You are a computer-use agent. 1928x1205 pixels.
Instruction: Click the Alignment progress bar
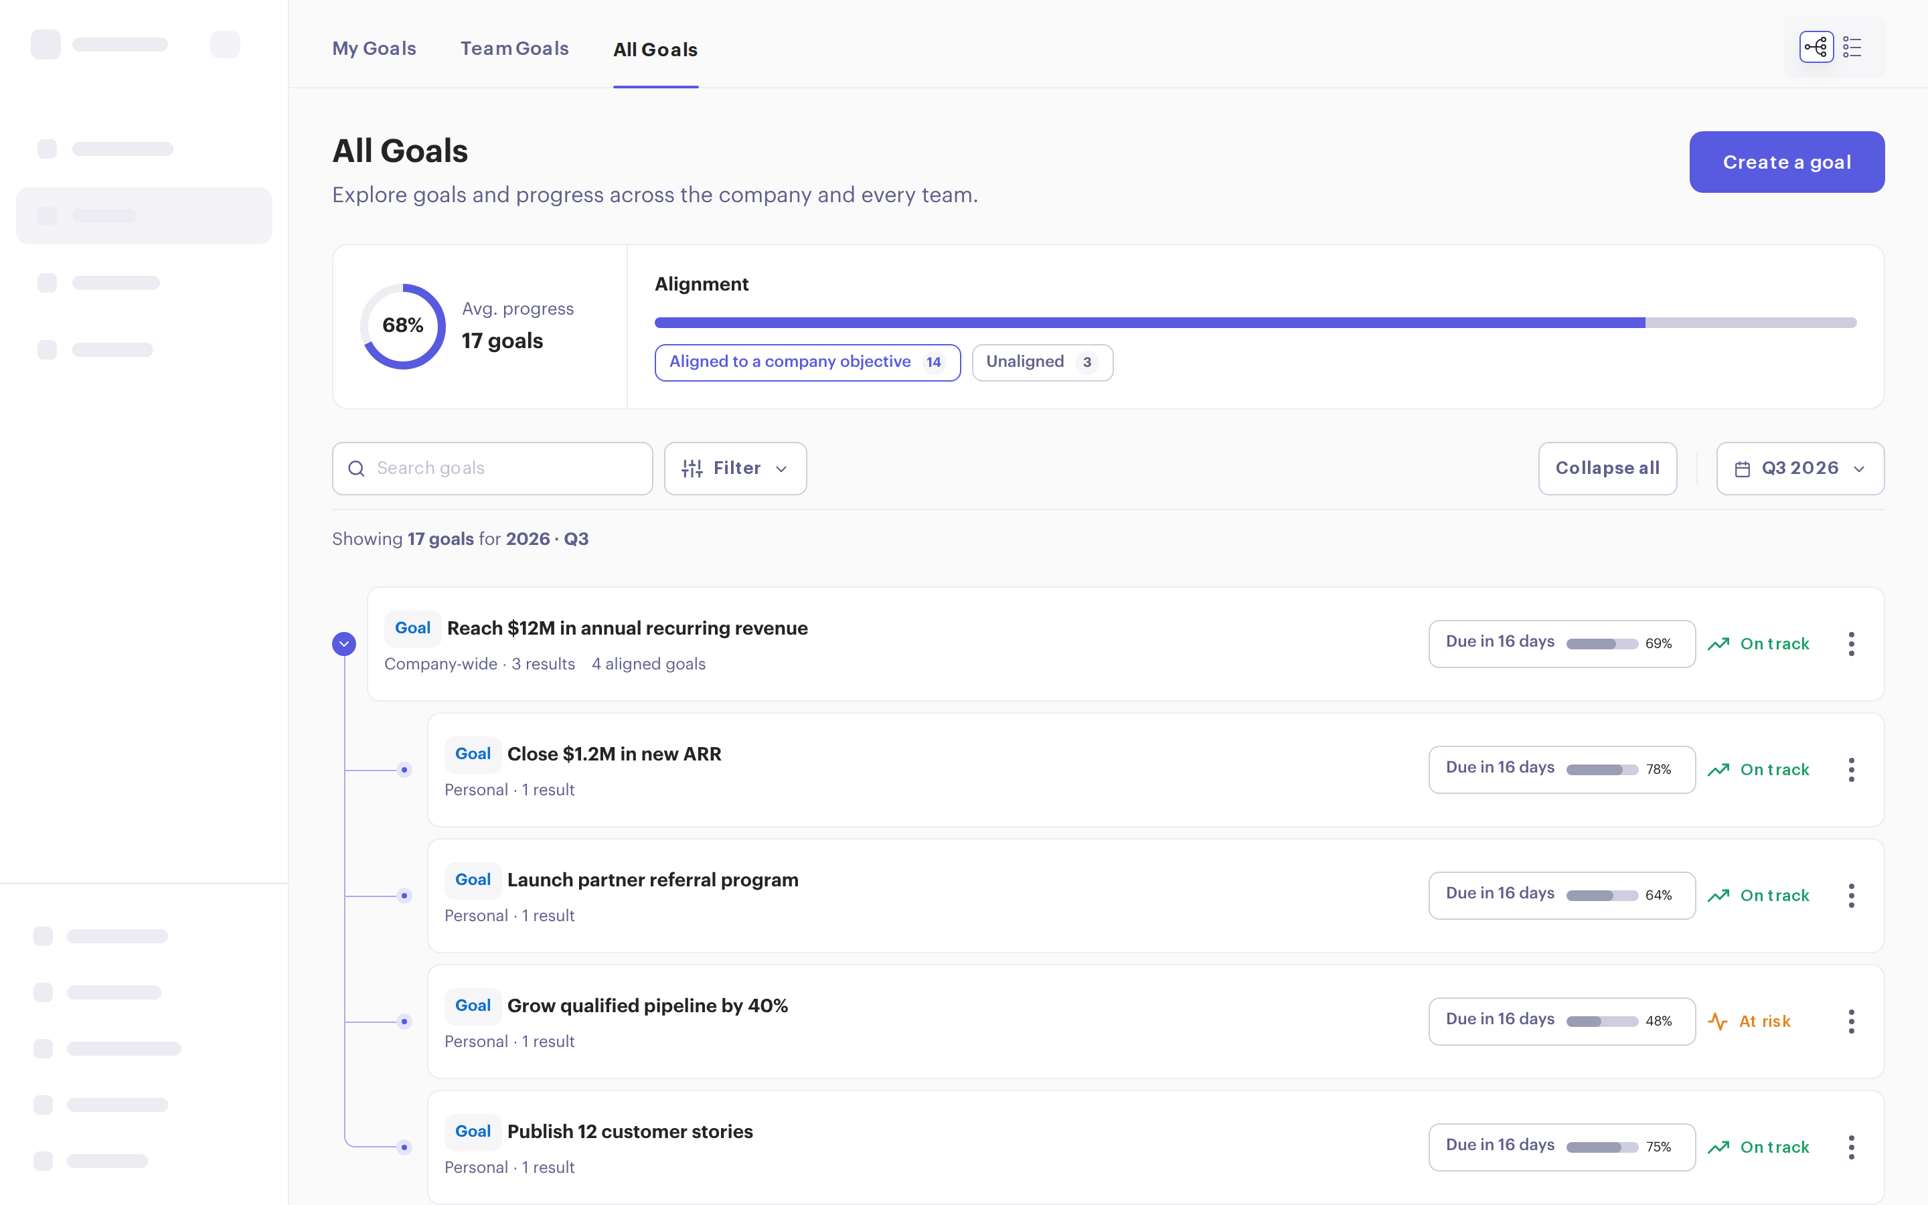[x=1256, y=323]
